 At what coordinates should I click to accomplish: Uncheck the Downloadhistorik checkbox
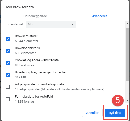click(8, 51)
